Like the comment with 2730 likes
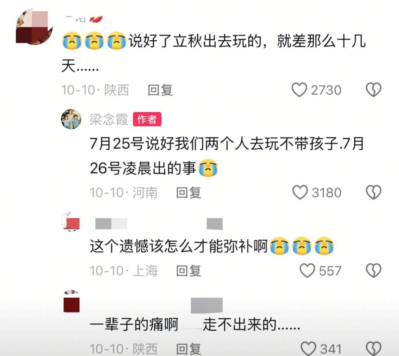The image size is (399, 356). 299,90
